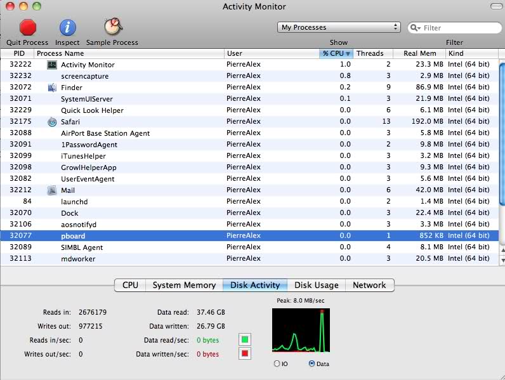This screenshot has width=505, height=380.
Task: Switch to the Network tab
Action: point(369,285)
